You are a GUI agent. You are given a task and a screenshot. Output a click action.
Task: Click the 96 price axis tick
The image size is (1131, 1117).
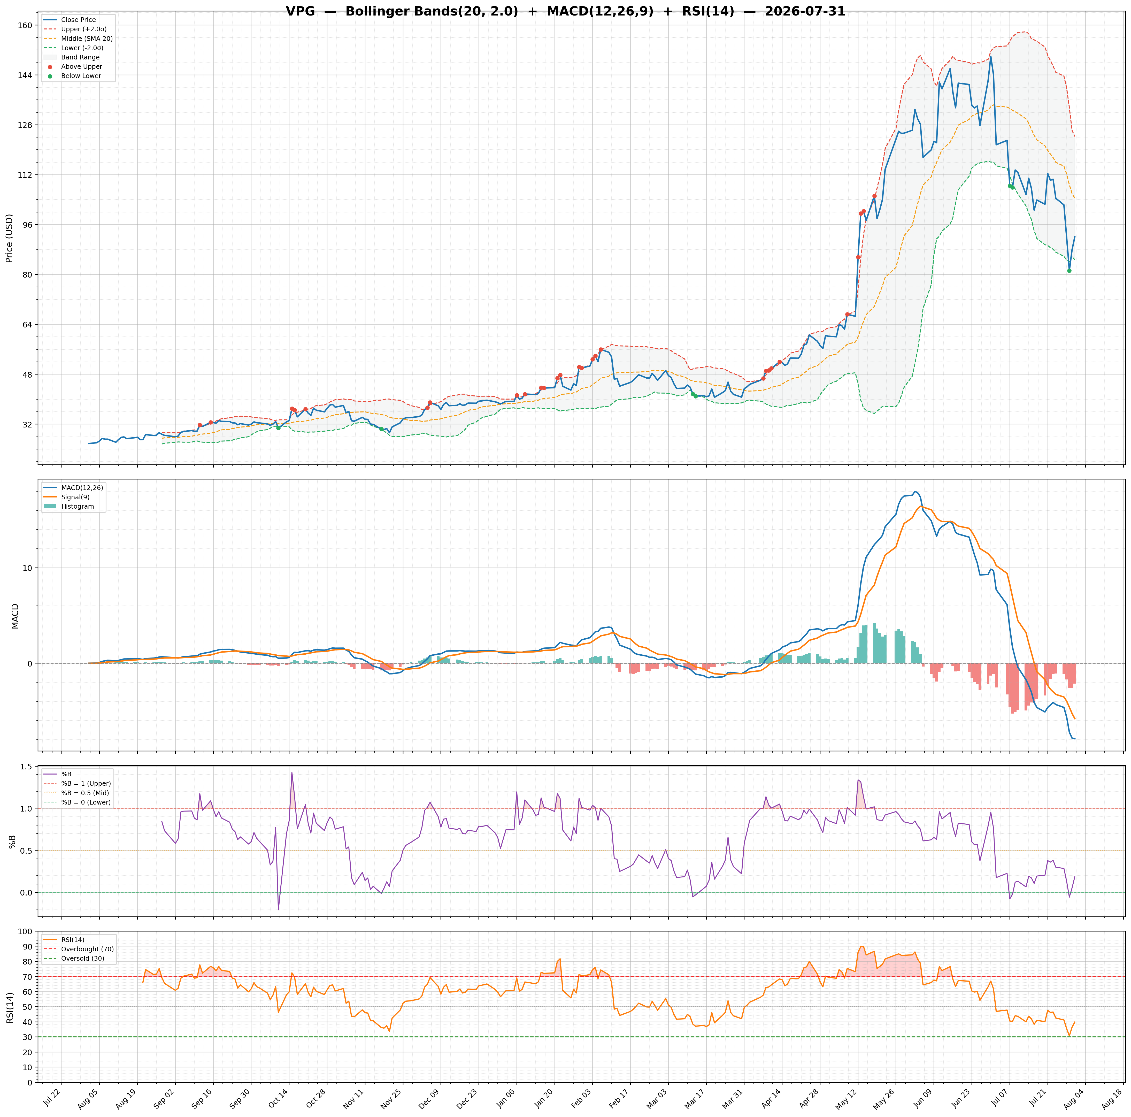(27, 225)
